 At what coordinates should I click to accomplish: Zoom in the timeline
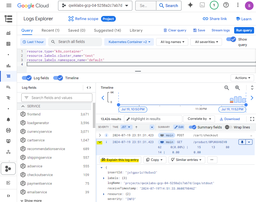[237, 88]
